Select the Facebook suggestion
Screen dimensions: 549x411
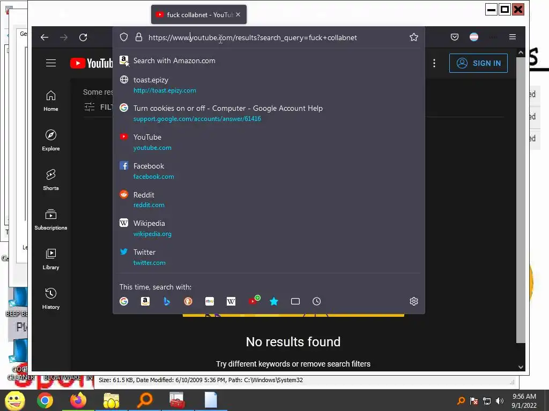click(x=269, y=171)
